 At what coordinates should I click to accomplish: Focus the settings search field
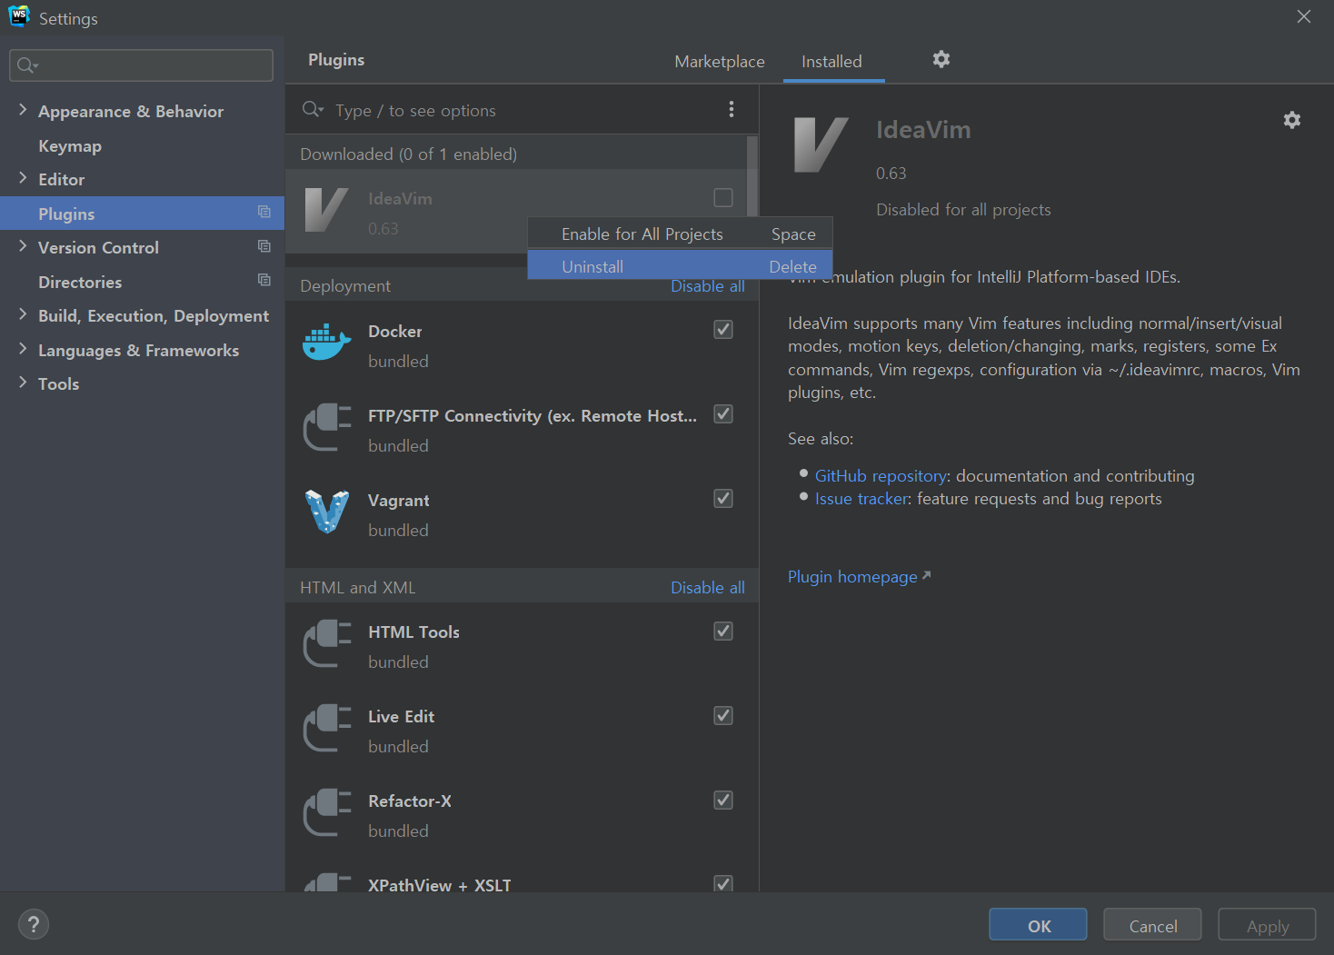point(141,65)
